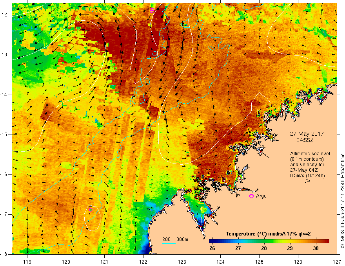
Task: Click the 'Argo' legend label
Action: click(261, 196)
